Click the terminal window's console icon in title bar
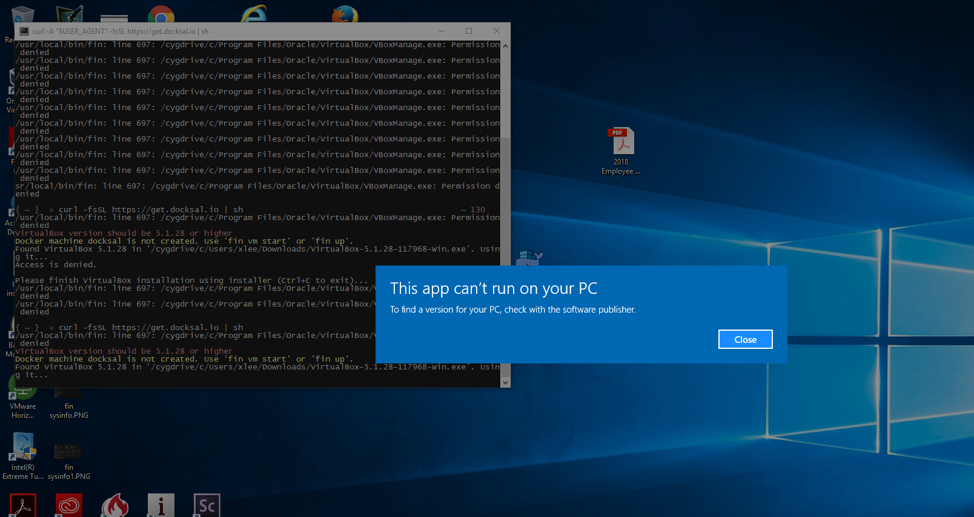Image resolution: width=974 pixels, height=517 pixels. (x=24, y=31)
